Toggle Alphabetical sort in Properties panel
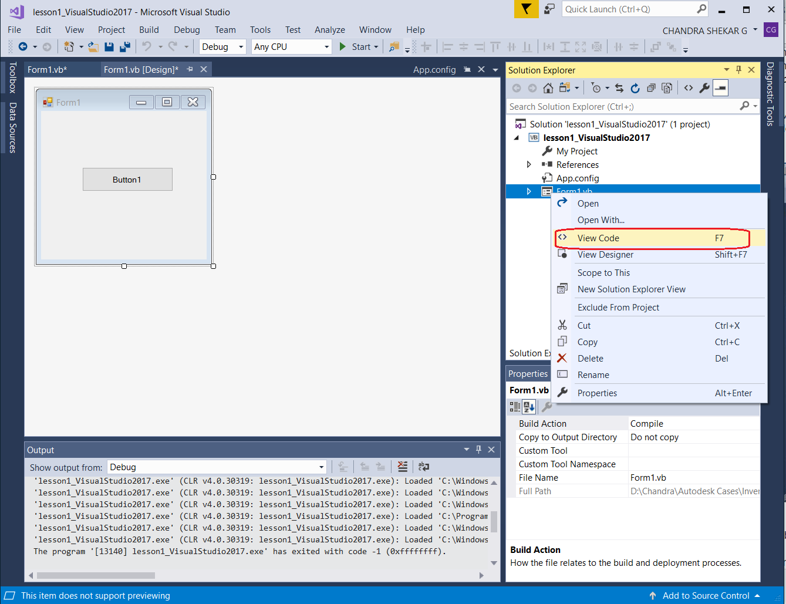Viewport: 786px width, 604px height. coord(529,406)
